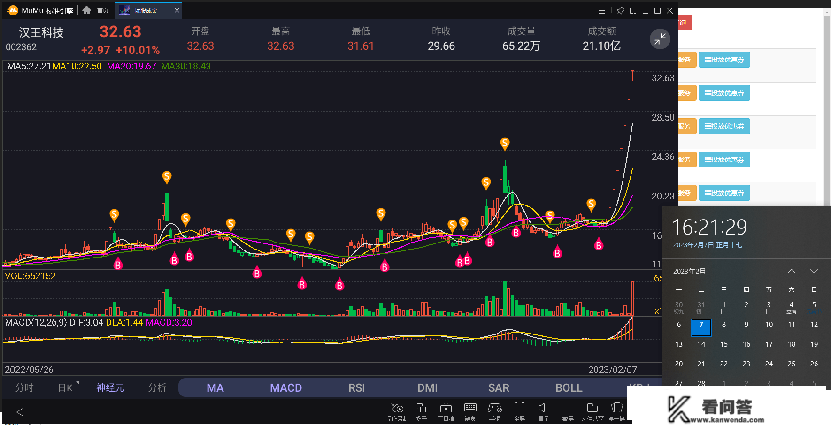The height and width of the screenshot is (425, 831).
Task: Switch indicator to BOLL
Action: [569, 388]
